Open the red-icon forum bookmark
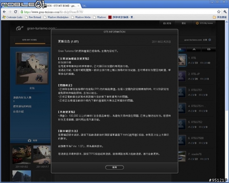This screenshot has width=229, height=183. 122,17
